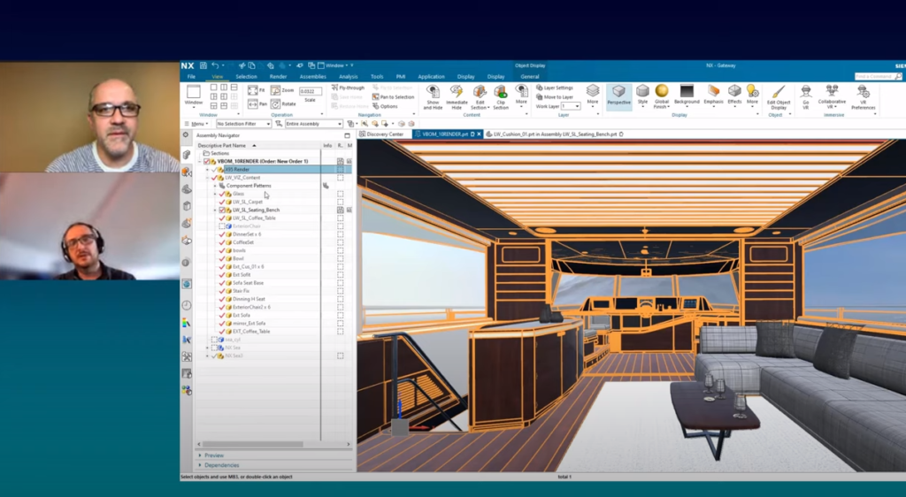906x497 pixels.
Task: Click the Clip Section icon
Action: (x=501, y=93)
